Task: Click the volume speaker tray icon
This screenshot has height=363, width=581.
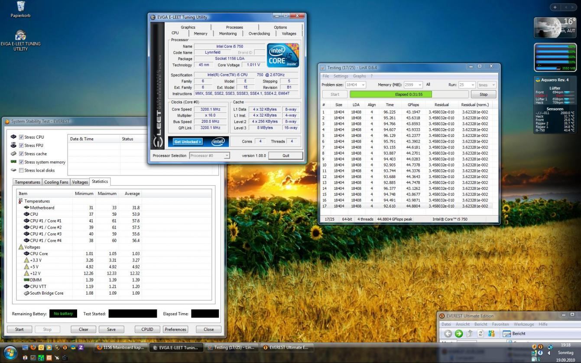Action: point(549,353)
